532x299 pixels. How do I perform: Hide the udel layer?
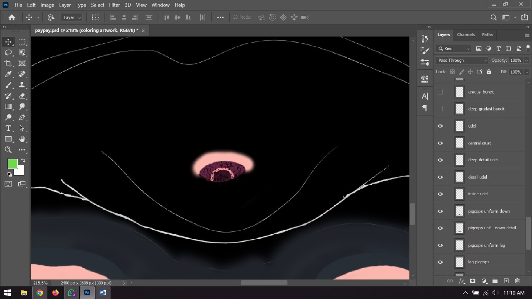point(440,126)
